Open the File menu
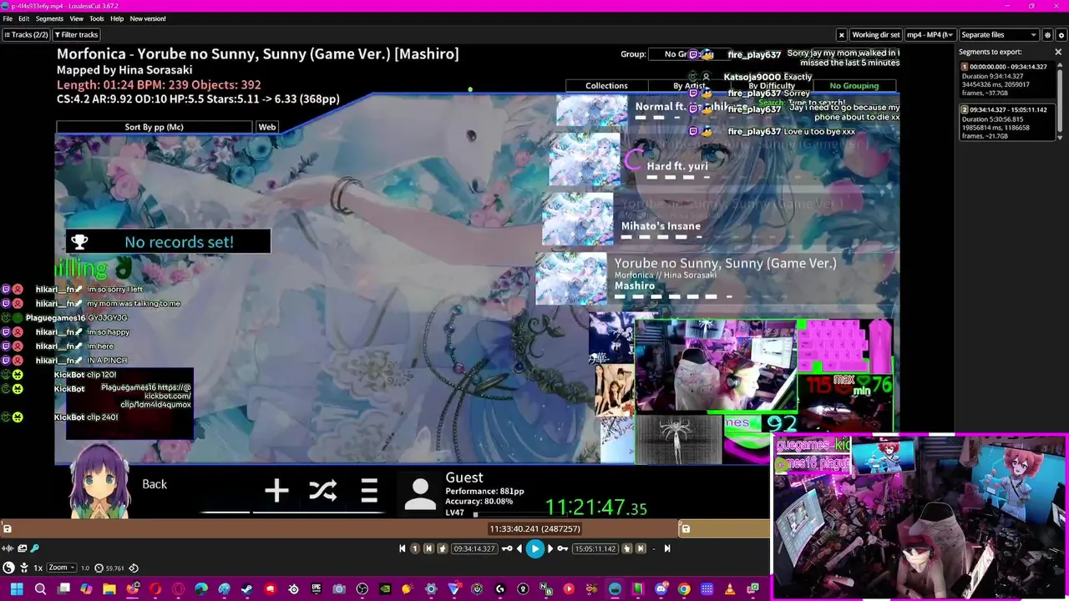The image size is (1069, 601). (x=8, y=18)
